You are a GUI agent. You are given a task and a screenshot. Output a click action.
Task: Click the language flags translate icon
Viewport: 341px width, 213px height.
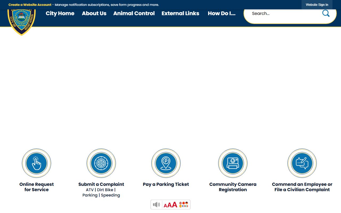tap(184, 204)
